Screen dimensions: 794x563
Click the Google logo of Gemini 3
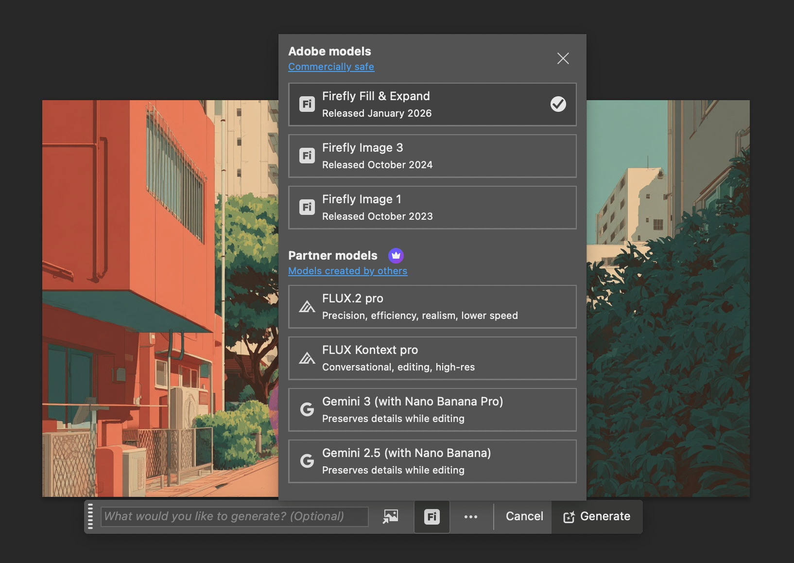tap(307, 409)
